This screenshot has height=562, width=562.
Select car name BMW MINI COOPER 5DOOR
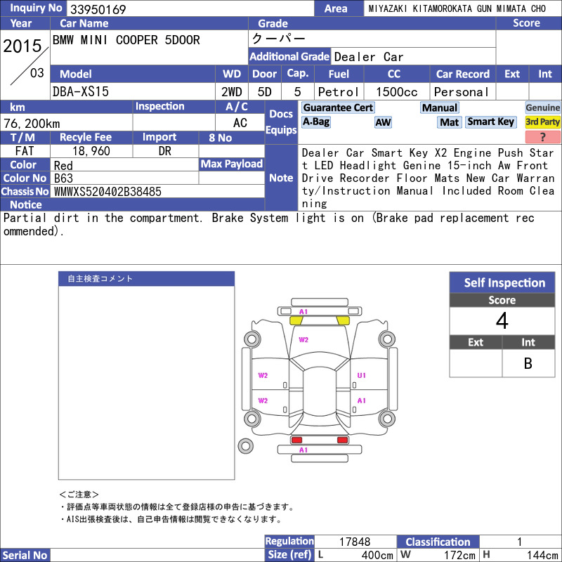point(126,40)
